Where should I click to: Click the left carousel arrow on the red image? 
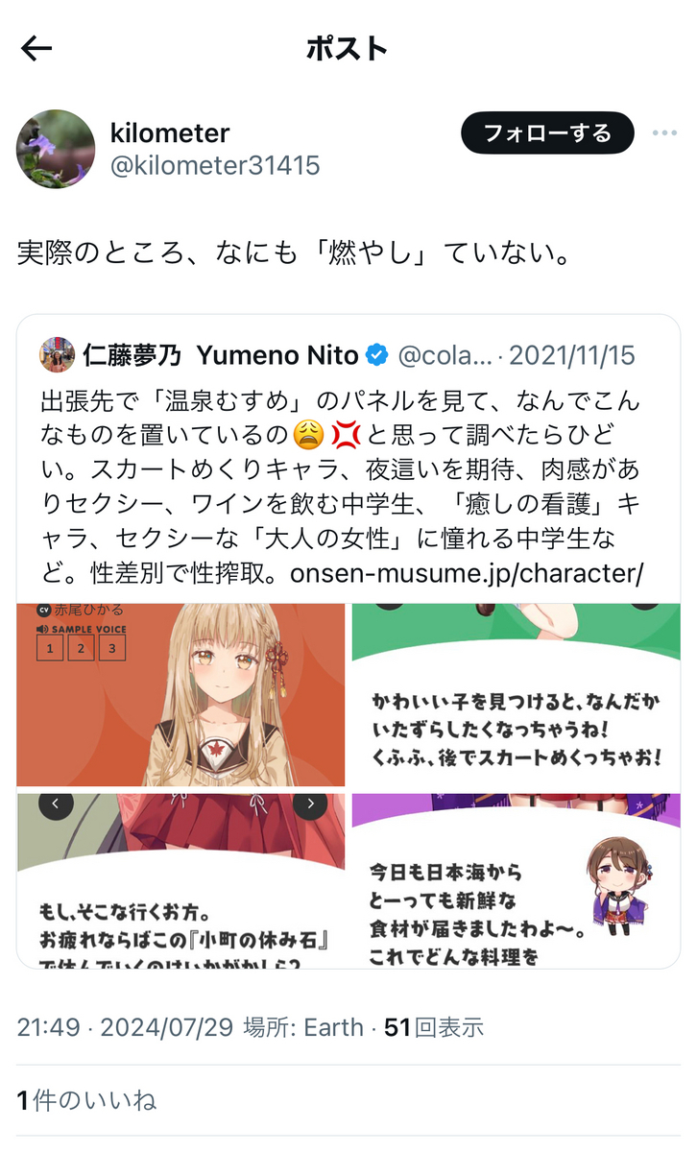(x=56, y=804)
